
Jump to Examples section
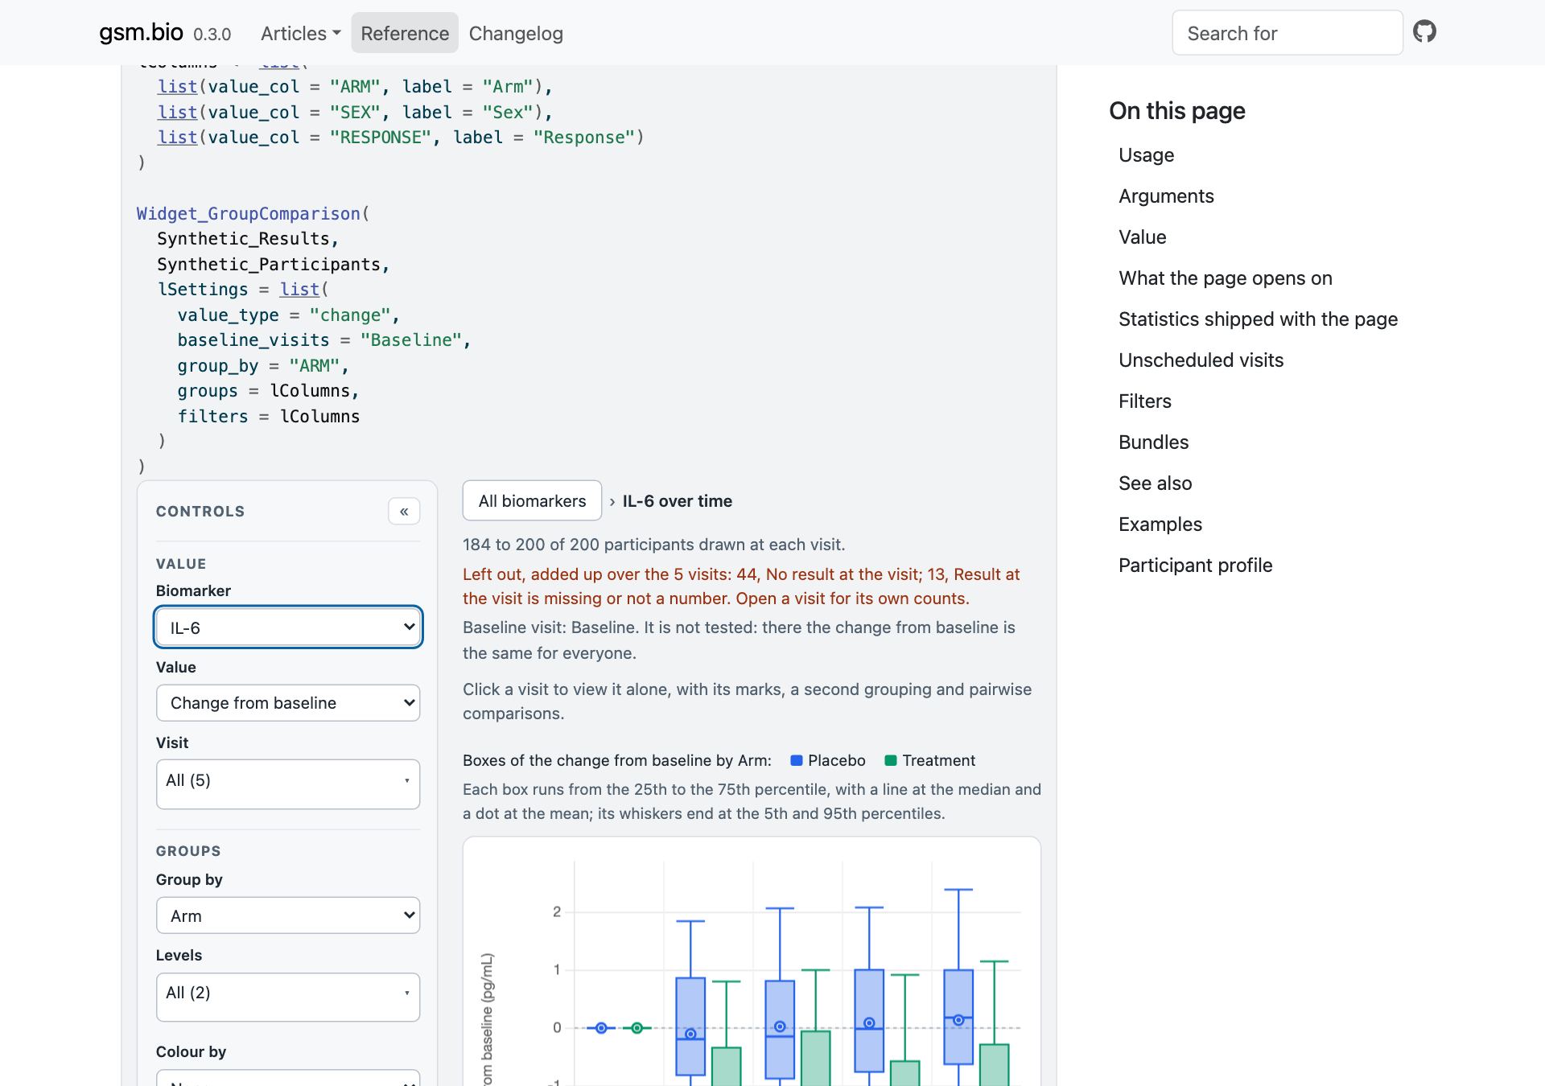pos(1160,524)
